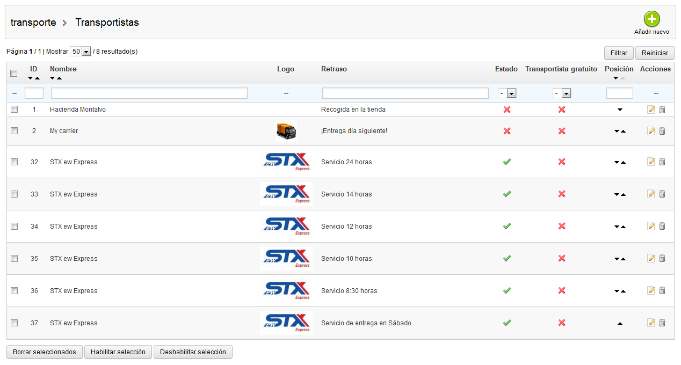Click the My carrier truck logo

coord(286,131)
